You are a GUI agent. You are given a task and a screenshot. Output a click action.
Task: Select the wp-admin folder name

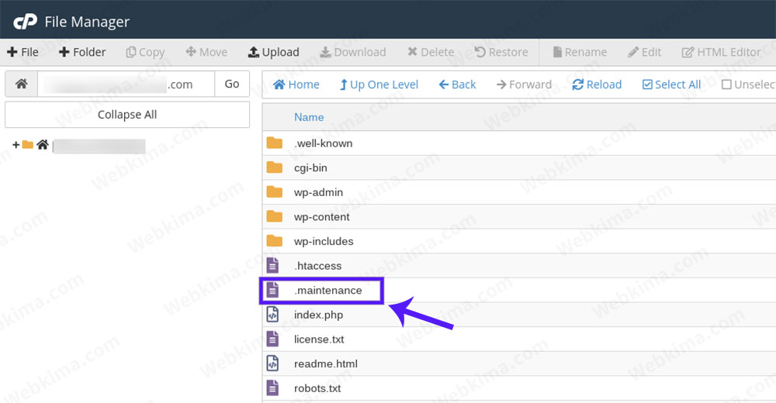click(318, 192)
